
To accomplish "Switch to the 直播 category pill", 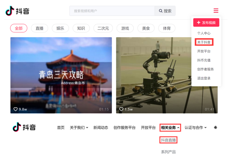I will [x=39, y=28].
